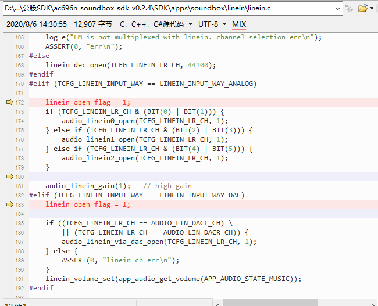
Task: Click line number 192 in the gutter
Action: pos(20,288)
